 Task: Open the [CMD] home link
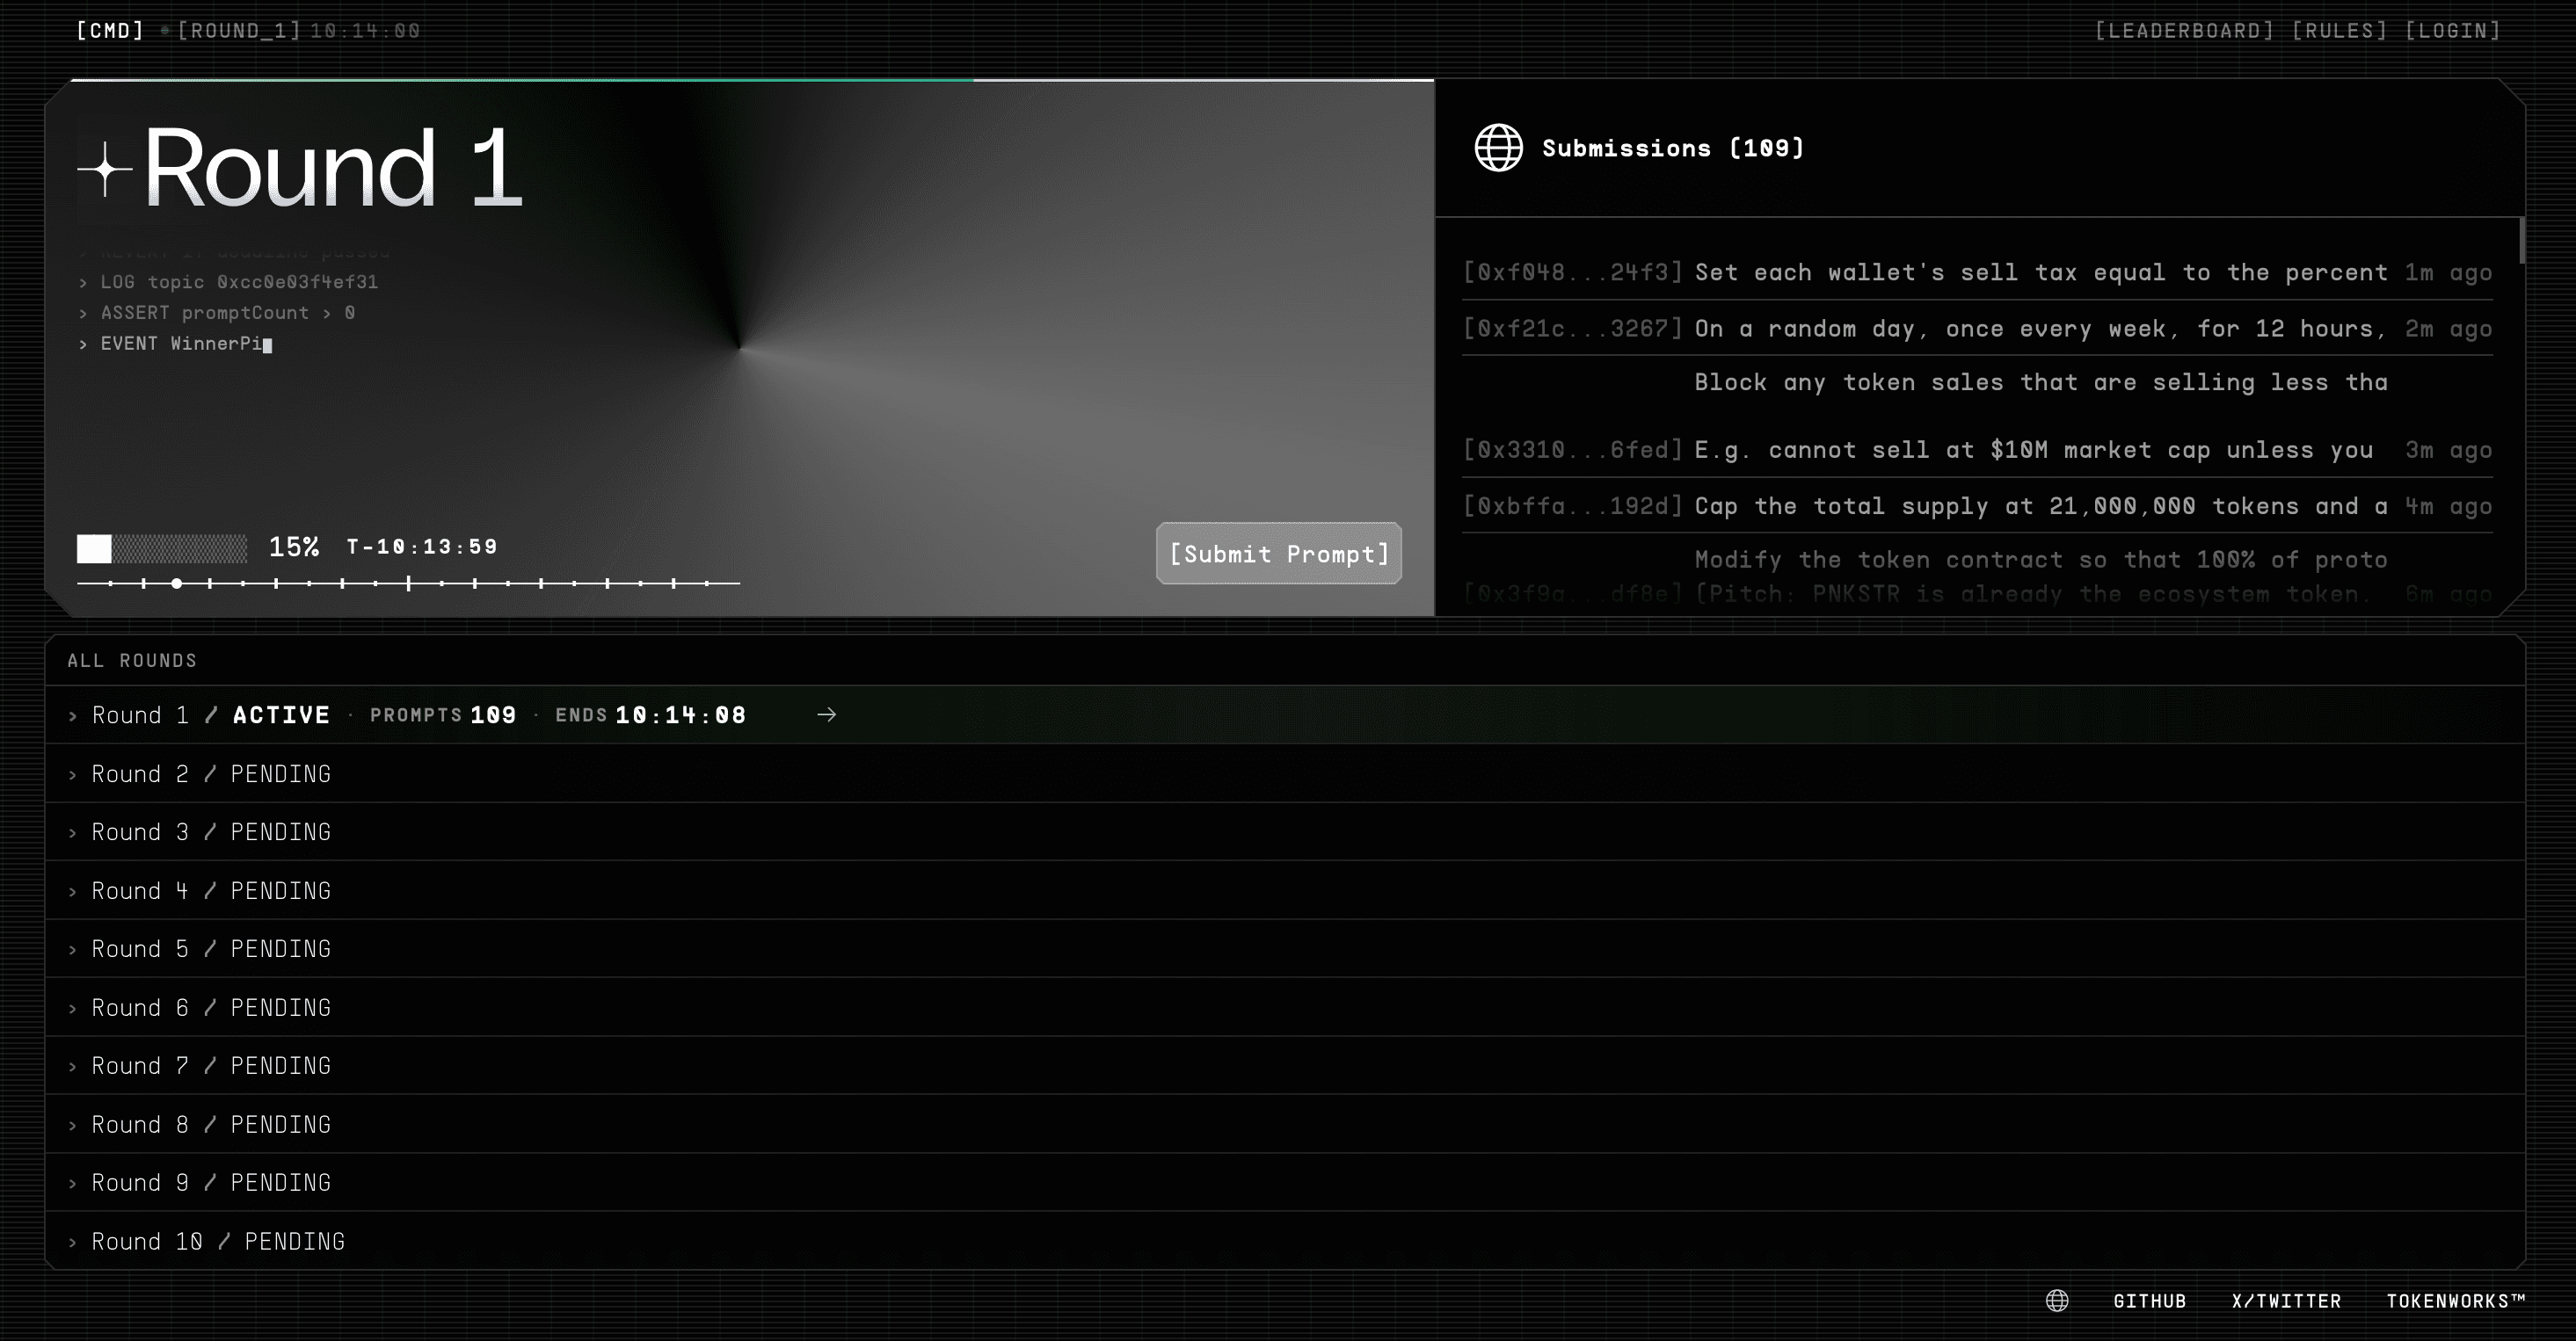[110, 31]
